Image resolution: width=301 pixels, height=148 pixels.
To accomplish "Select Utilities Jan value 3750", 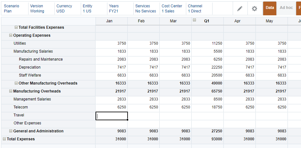I will (111, 44).
